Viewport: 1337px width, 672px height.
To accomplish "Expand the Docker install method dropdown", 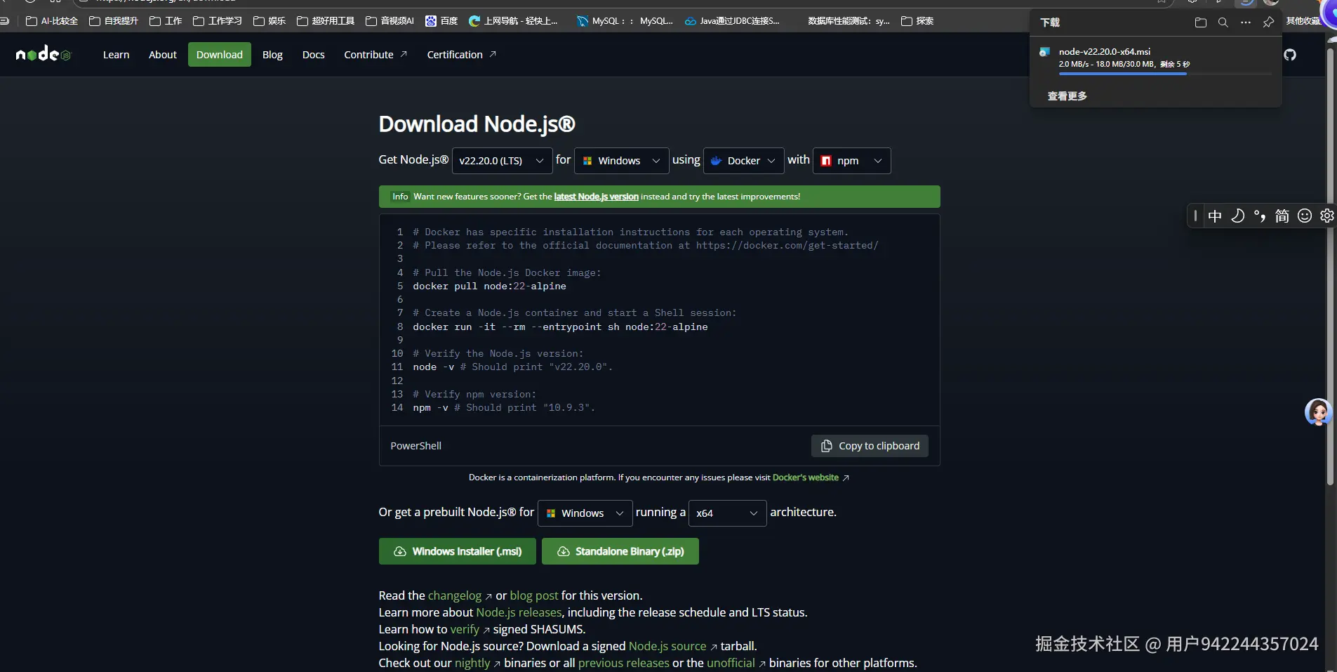I will (743, 161).
